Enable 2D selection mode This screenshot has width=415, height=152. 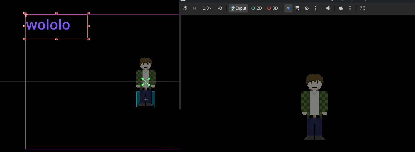(x=257, y=8)
